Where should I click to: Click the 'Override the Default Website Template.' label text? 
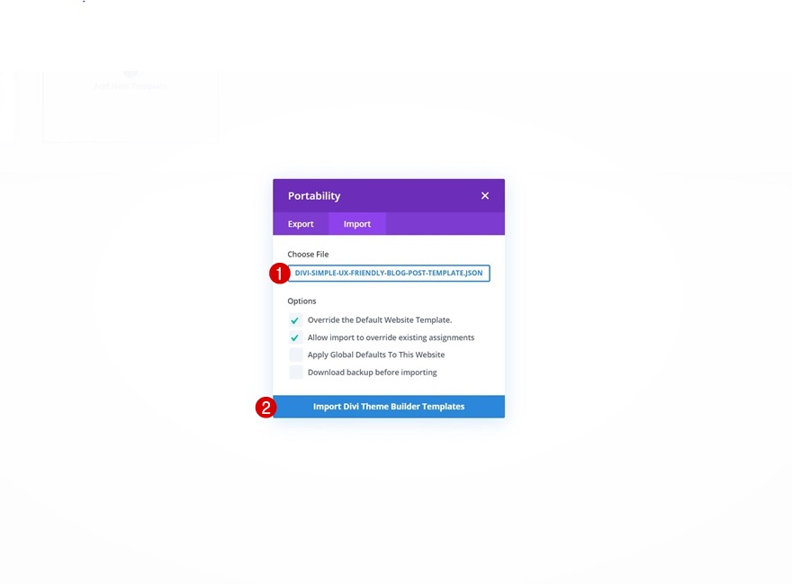[380, 319]
